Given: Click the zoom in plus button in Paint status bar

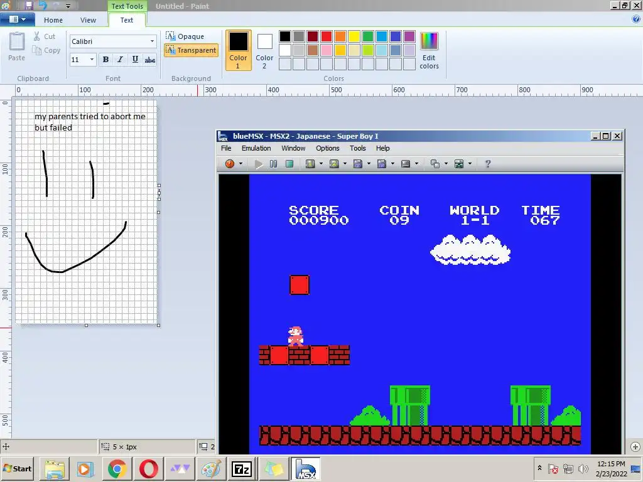Looking at the screenshot, I should point(635,447).
